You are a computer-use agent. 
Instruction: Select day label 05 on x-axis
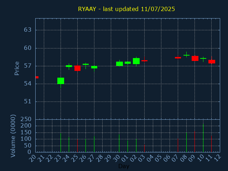pyautogui.click(x=158, y=158)
